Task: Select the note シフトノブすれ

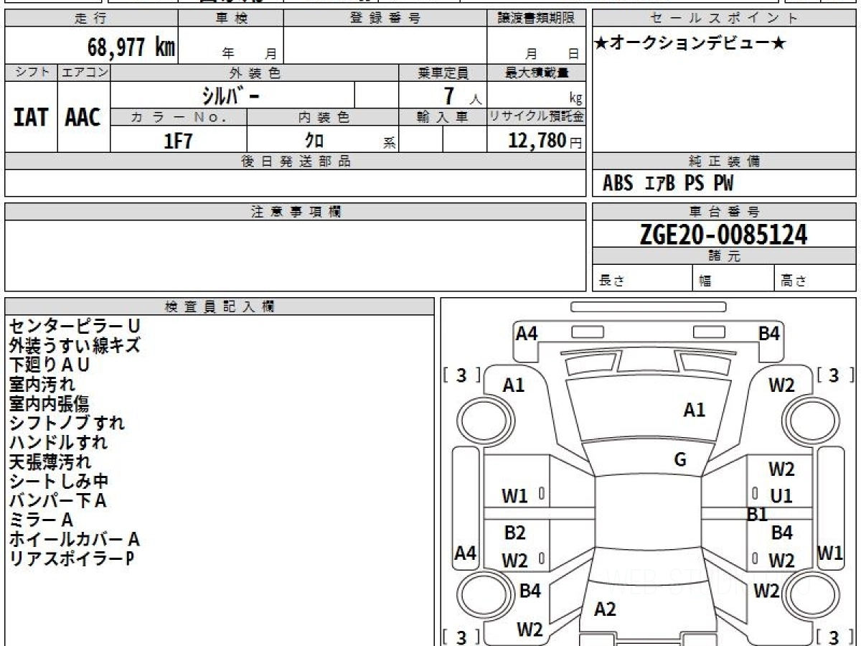Action: point(67,423)
